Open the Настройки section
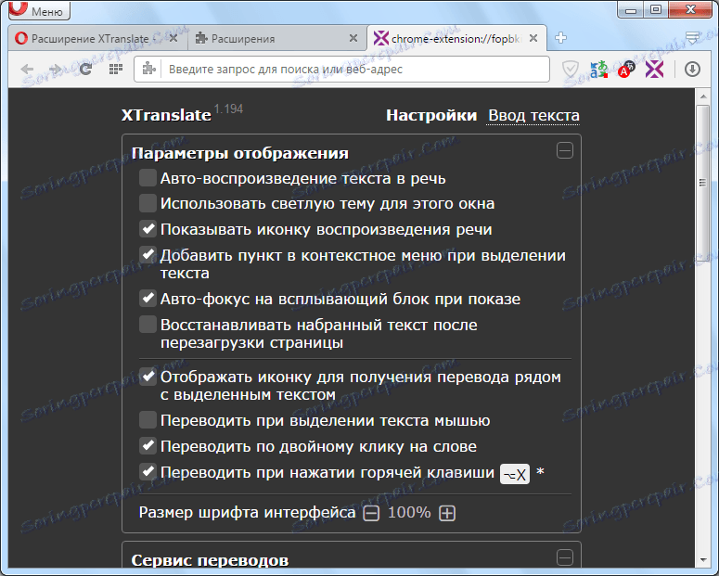 click(x=431, y=115)
